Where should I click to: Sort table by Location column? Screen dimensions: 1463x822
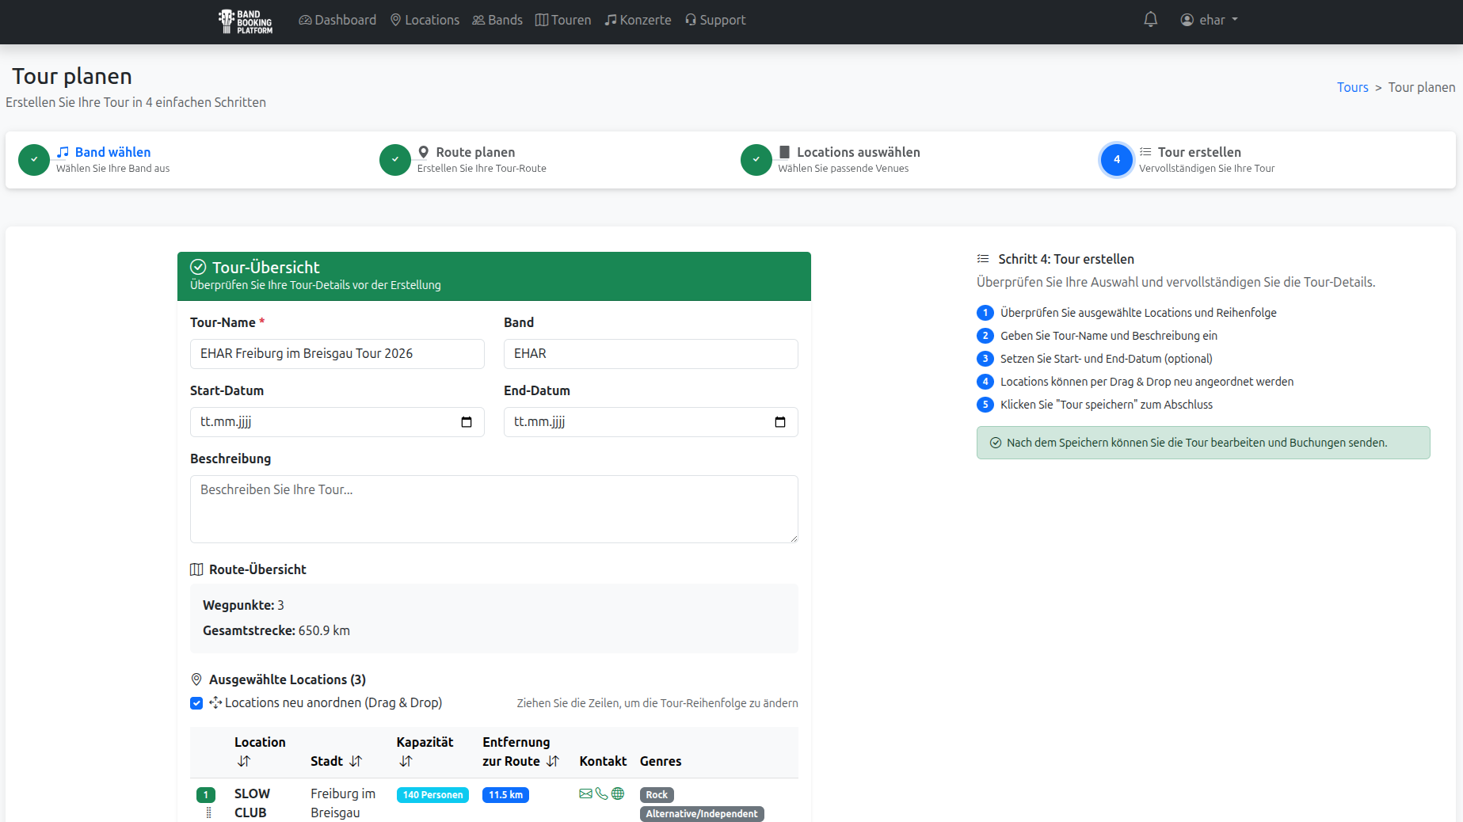coord(244,761)
